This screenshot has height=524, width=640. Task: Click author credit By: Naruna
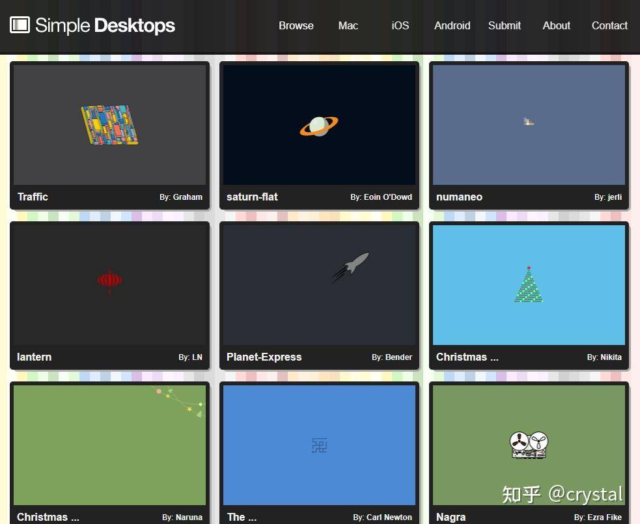182,517
